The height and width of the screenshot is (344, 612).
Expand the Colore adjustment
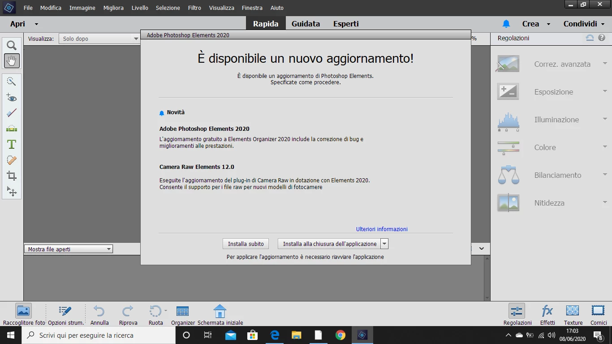click(605, 147)
